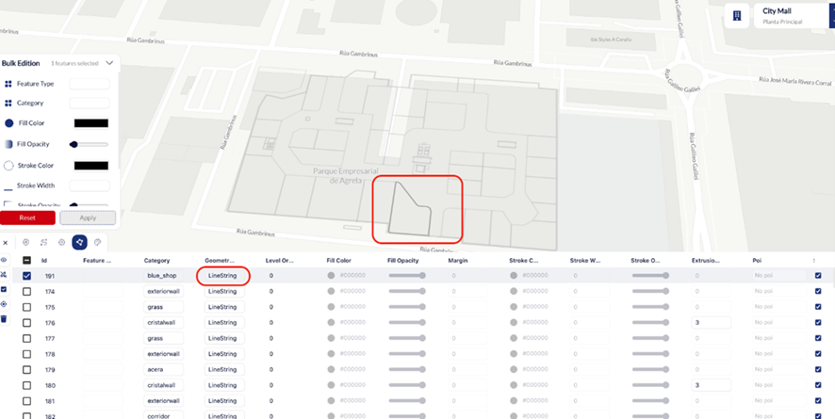Viewport: 835px width, 419px height.
Task: Uncheck the checkbox for row 191
Action: coord(26,276)
